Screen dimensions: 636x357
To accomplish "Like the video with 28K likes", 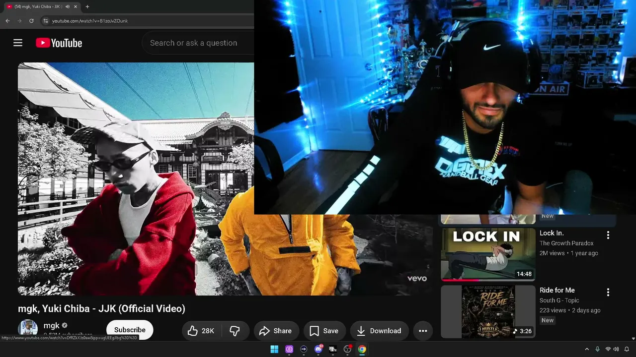I will coord(201,331).
